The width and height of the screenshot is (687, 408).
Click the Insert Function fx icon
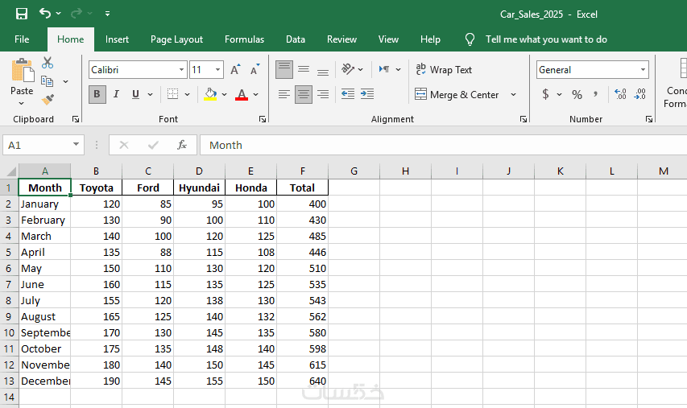(x=182, y=145)
